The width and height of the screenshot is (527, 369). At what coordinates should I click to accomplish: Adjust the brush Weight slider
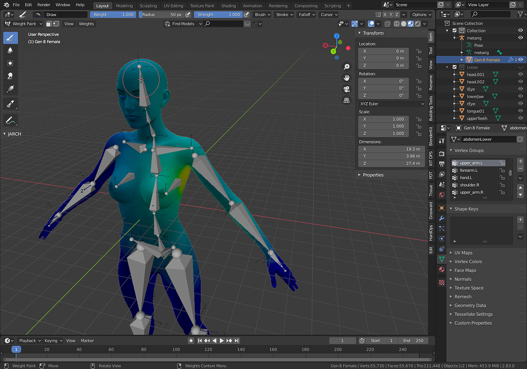tap(113, 14)
